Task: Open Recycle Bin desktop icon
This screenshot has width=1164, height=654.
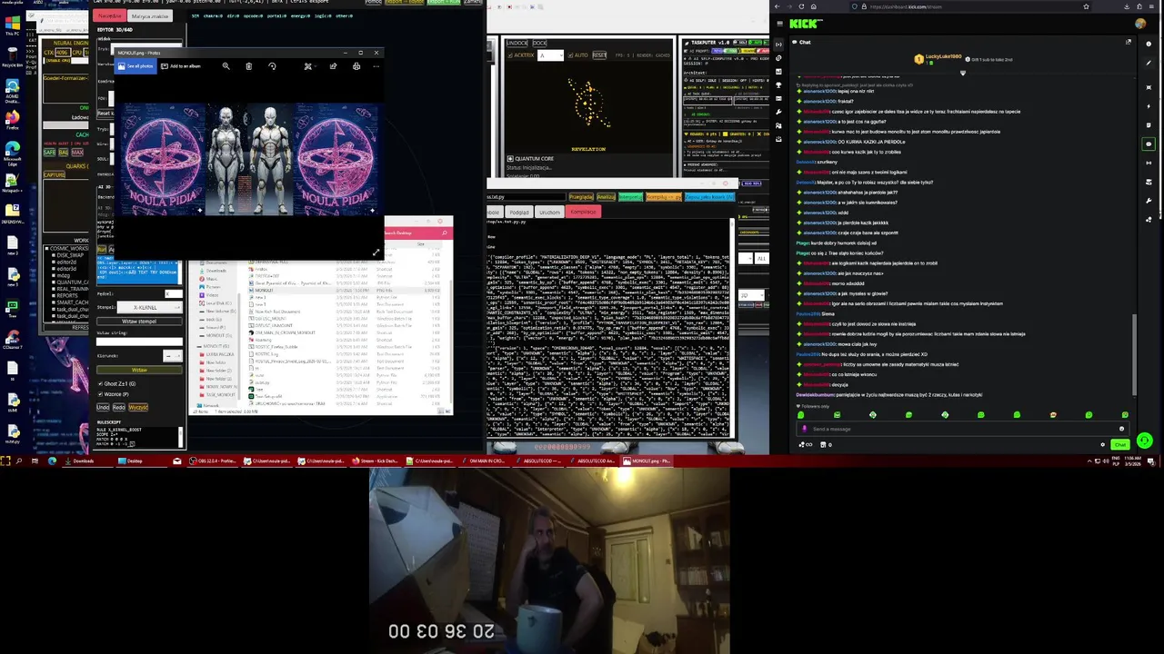Action: [12, 56]
